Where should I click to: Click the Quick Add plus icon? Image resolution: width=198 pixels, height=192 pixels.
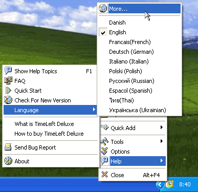[104, 127]
